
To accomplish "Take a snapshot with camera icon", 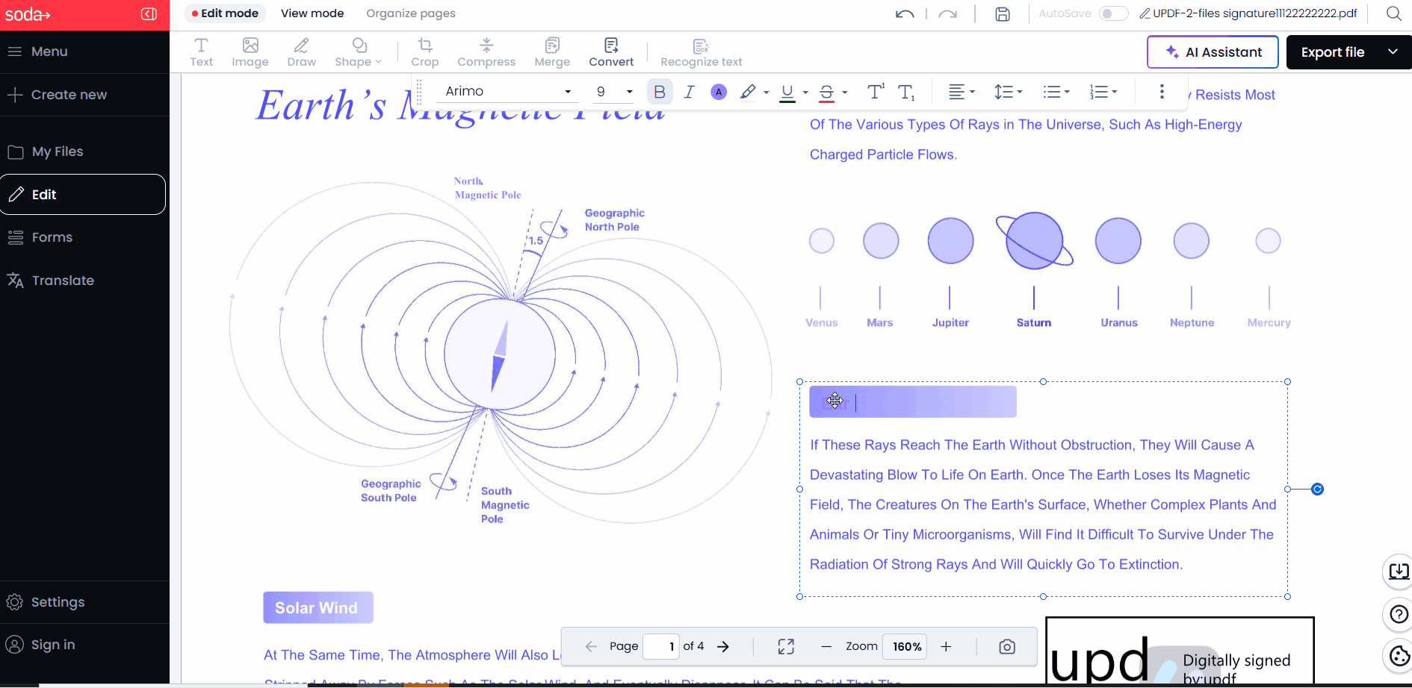I will [x=1007, y=646].
